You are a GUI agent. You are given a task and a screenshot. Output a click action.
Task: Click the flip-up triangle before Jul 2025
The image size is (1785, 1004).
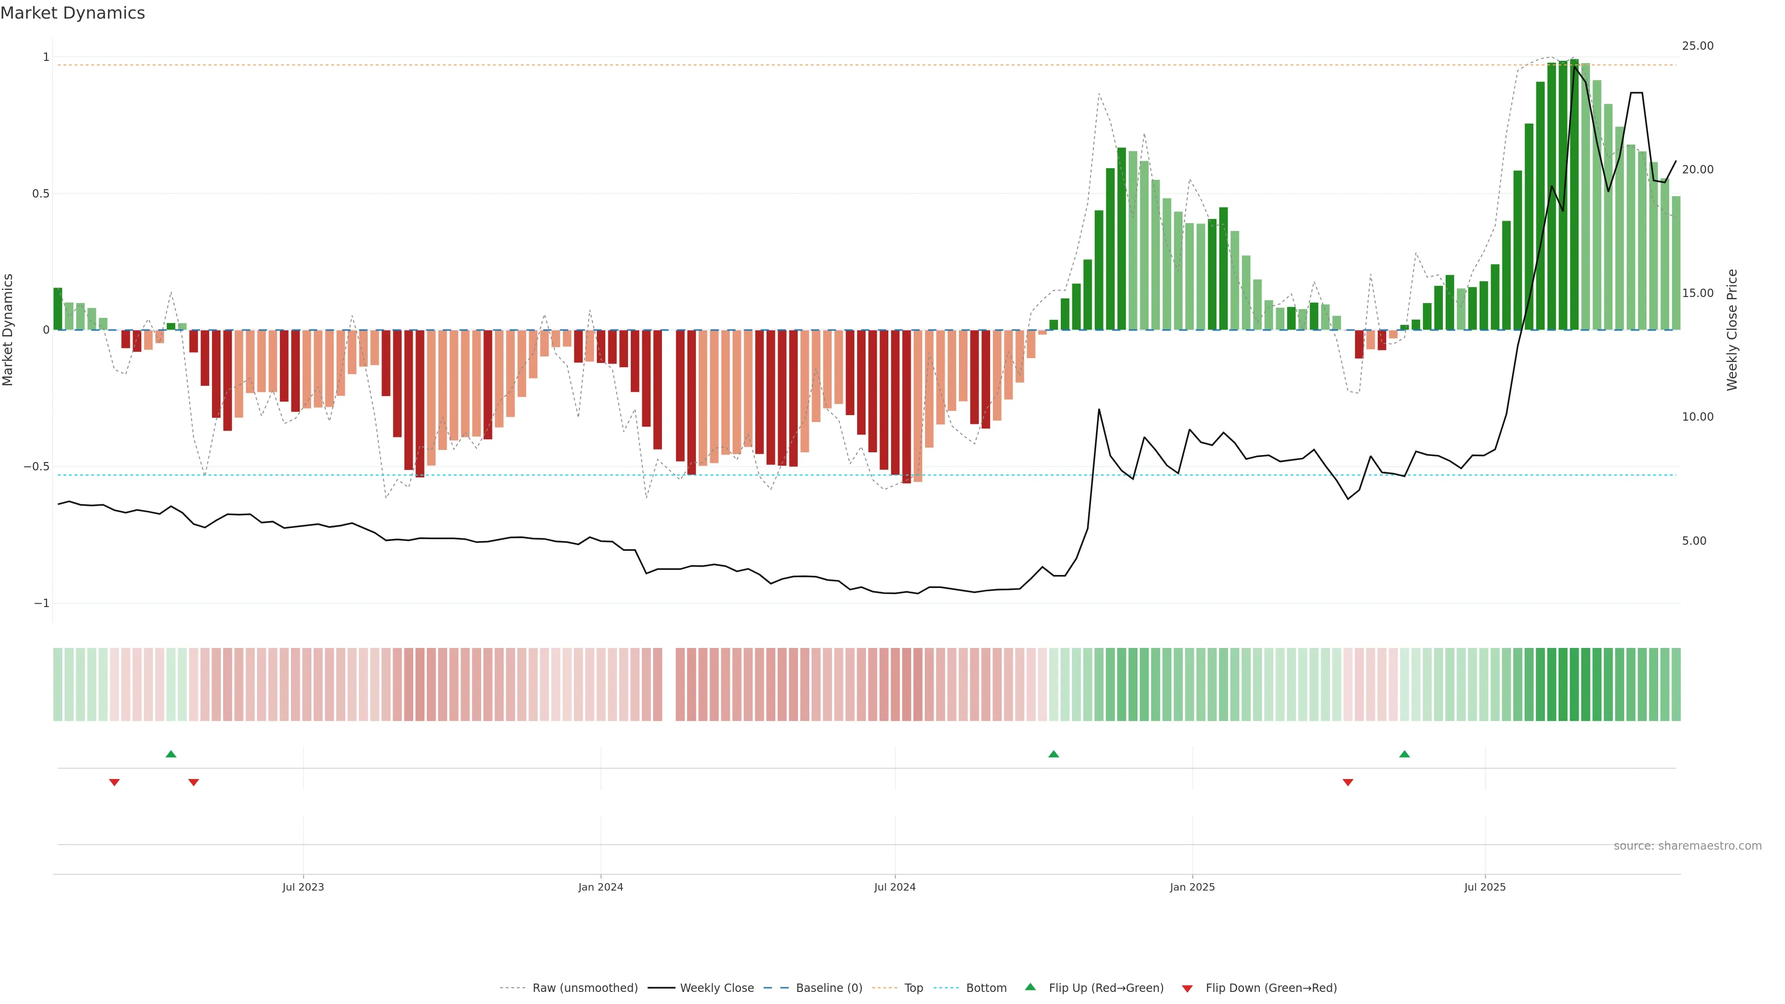point(1404,754)
